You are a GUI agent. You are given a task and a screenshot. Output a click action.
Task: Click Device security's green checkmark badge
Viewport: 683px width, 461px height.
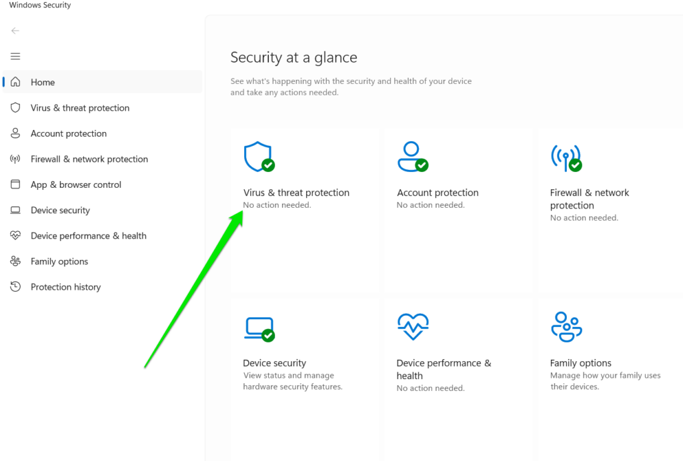coord(267,334)
